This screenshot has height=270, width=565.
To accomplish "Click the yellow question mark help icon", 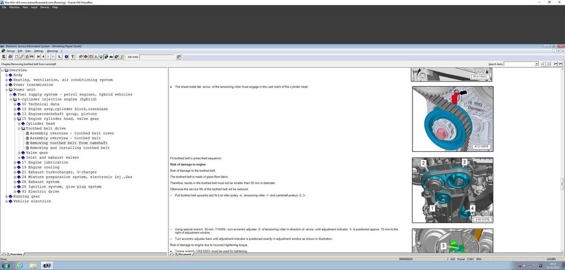I will click(72, 56).
